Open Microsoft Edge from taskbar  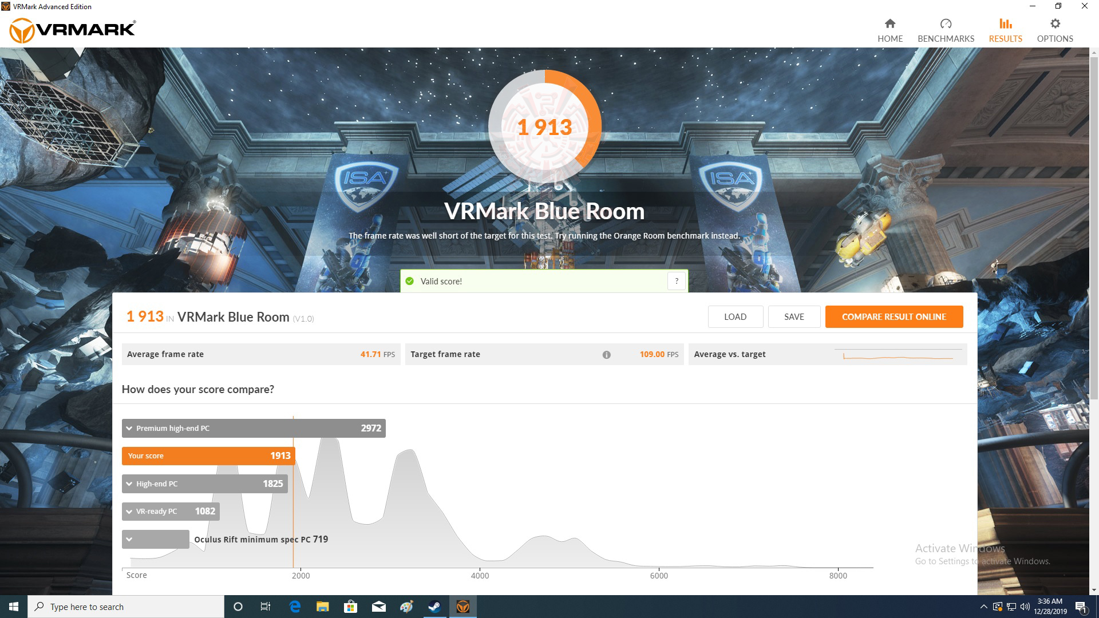point(295,607)
